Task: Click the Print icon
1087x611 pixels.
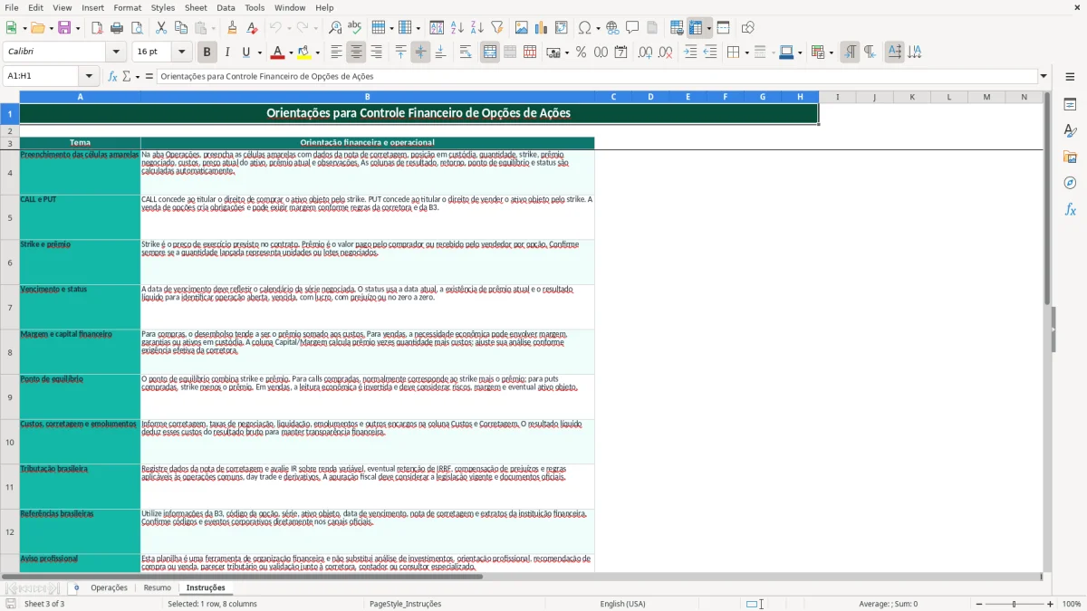Action: point(117,28)
